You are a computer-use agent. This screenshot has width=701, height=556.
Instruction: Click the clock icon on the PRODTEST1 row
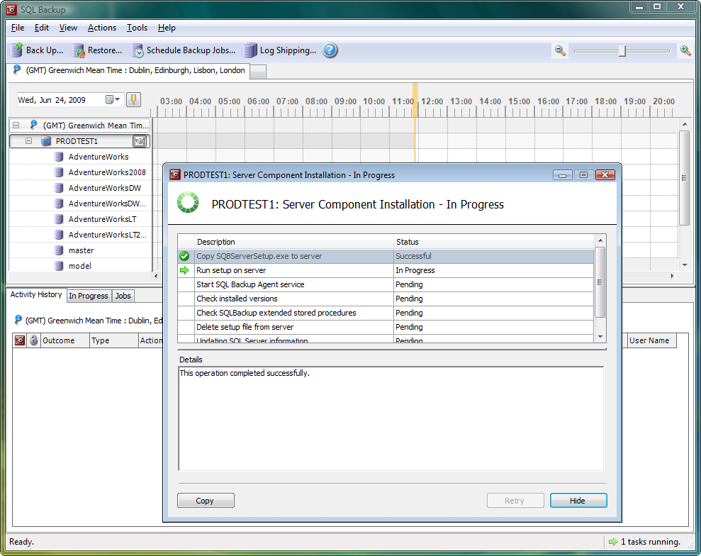[140, 141]
